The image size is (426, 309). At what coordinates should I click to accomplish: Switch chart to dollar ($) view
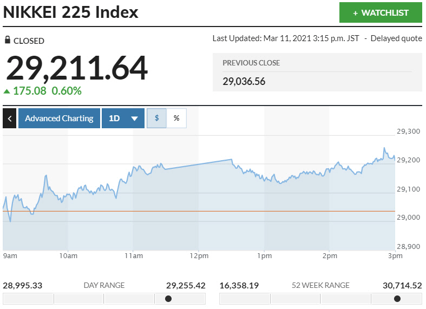pyautogui.click(x=157, y=119)
